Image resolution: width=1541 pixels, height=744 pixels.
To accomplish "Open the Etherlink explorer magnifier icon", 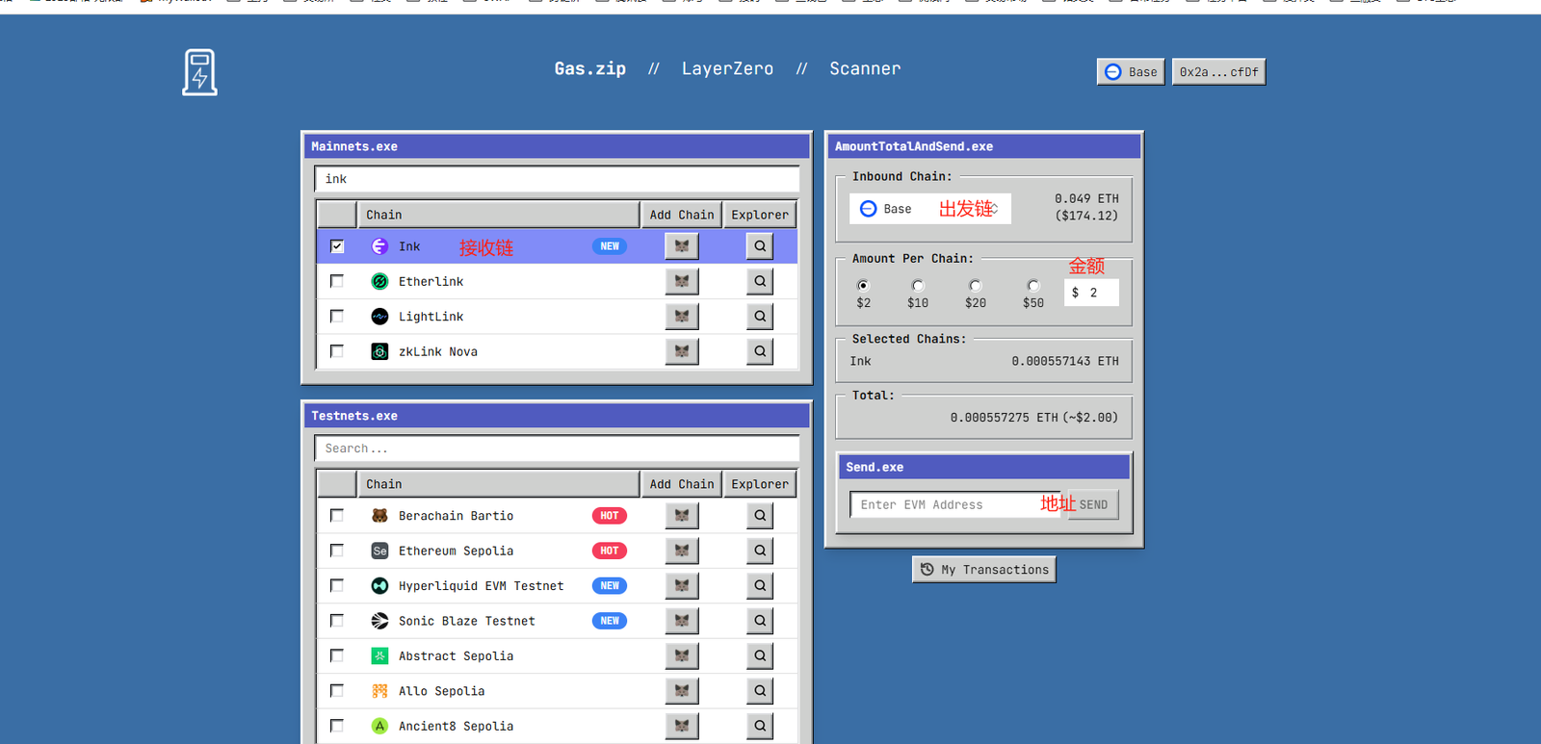I will [x=760, y=281].
